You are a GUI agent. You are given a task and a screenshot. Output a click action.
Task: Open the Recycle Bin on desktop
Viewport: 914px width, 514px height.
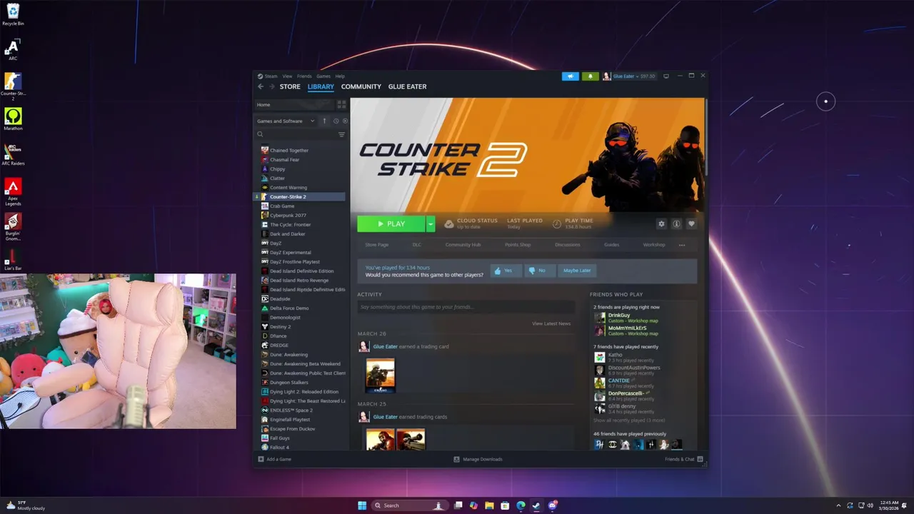point(13,15)
